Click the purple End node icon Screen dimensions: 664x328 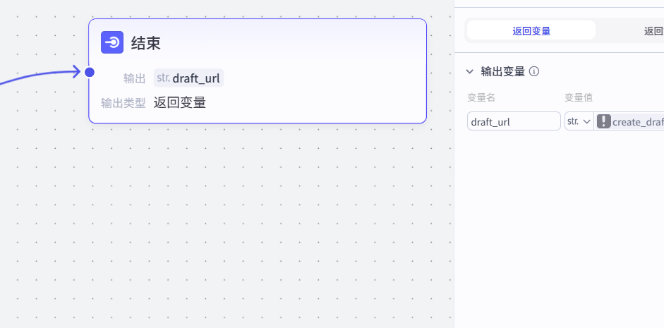[112, 43]
